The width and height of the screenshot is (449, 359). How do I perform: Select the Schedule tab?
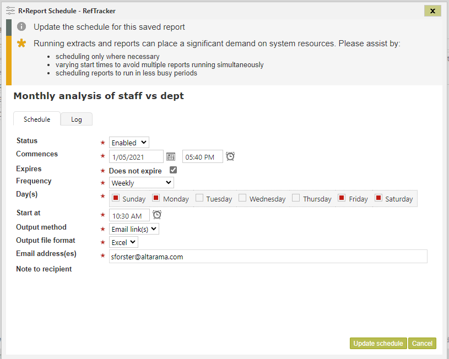(37, 119)
